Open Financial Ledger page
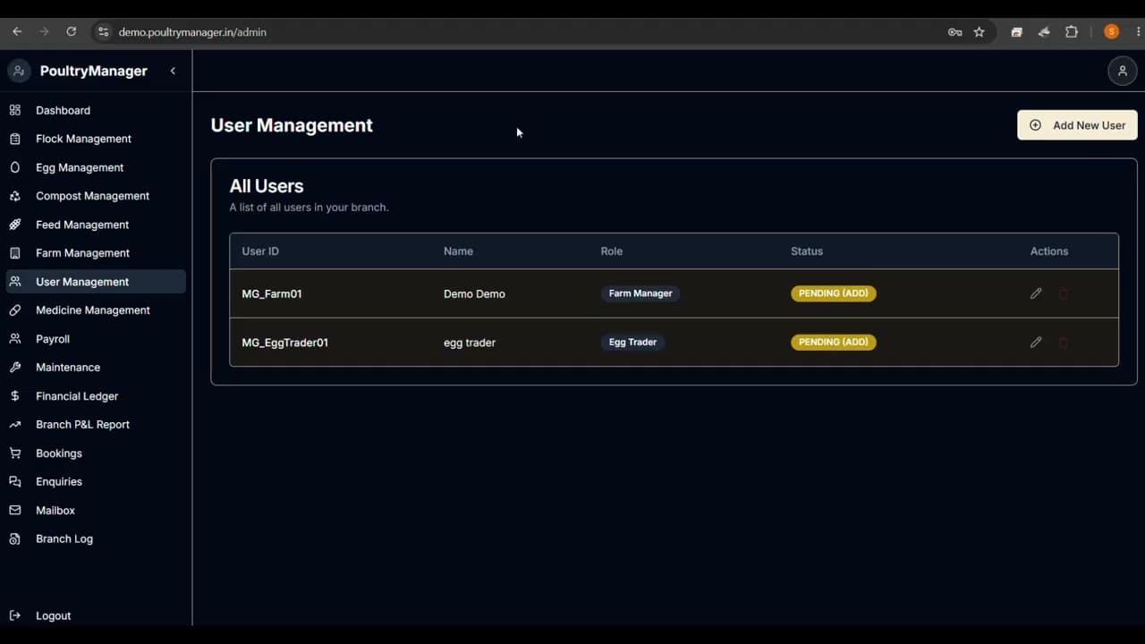 96,396
